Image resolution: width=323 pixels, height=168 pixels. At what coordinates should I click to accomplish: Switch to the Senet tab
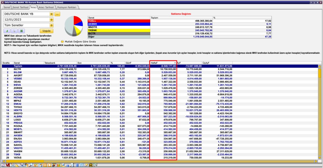[x=6, y=7]
